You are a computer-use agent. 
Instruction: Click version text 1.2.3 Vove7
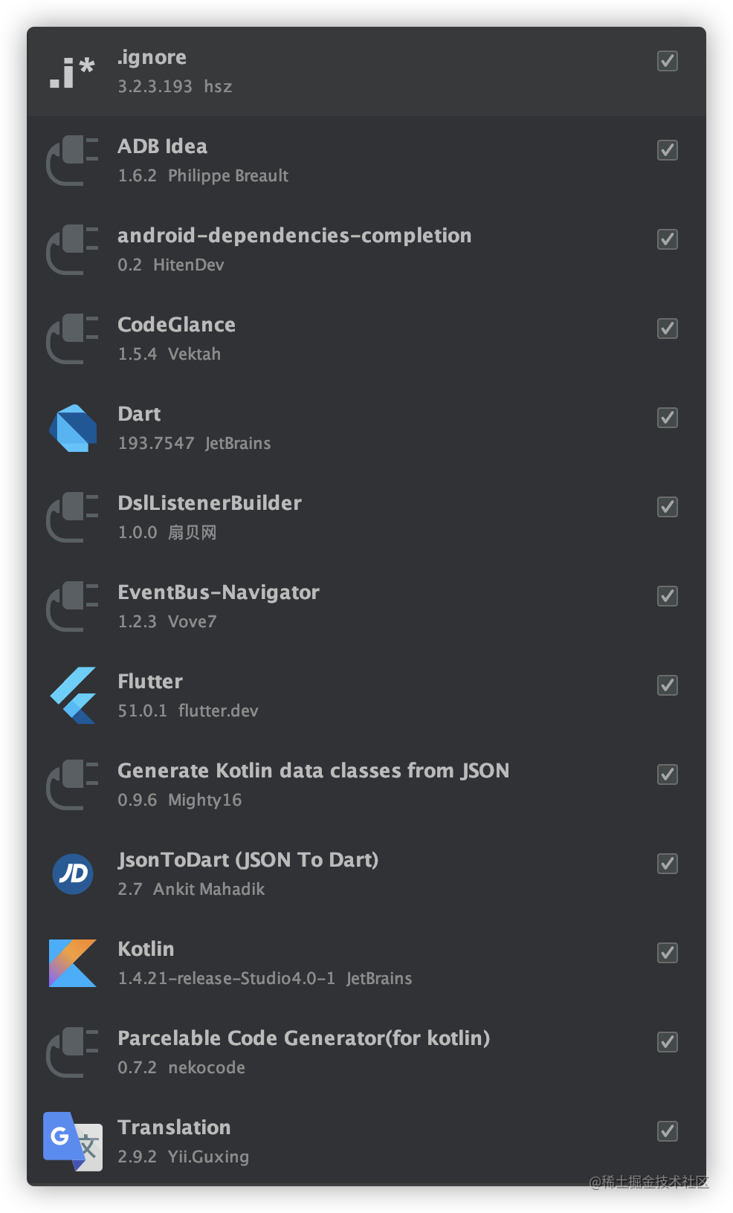coord(167,621)
